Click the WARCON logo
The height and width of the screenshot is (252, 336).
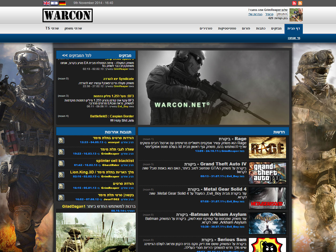click(x=67, y=15)
